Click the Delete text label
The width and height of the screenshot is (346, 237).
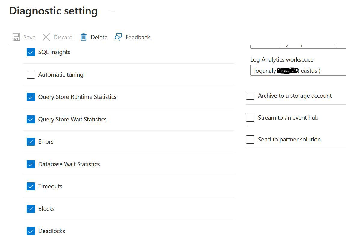tap(99, 37)
